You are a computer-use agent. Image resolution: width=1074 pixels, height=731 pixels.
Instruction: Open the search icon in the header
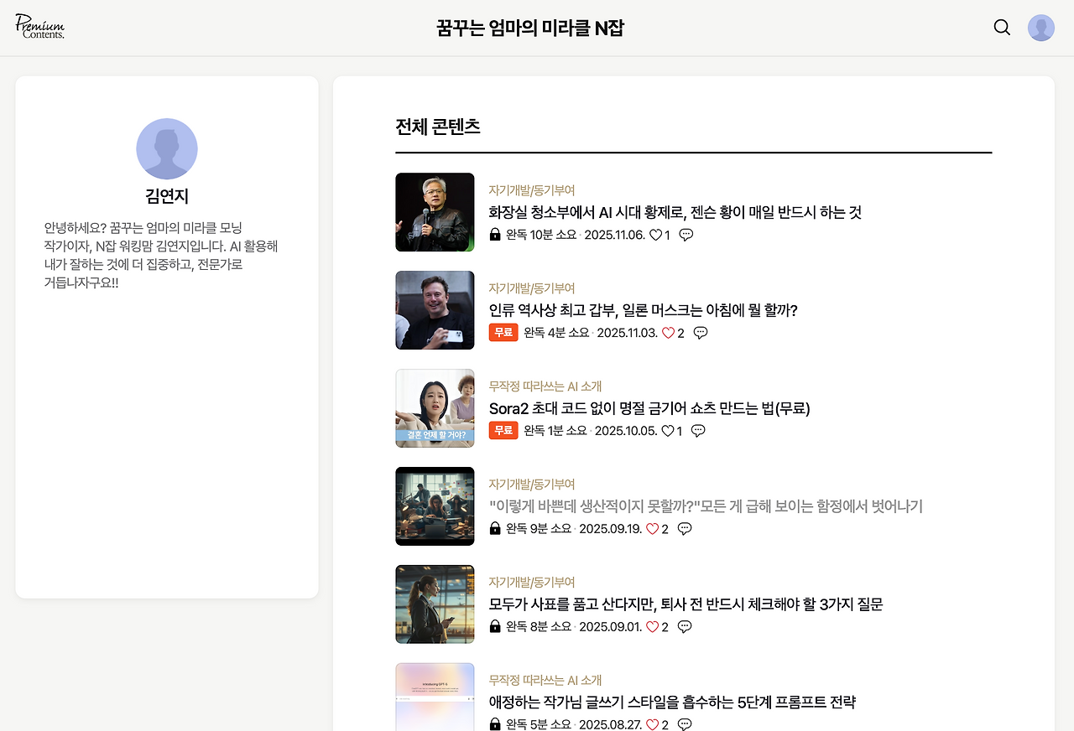(x=1002, y=28)
